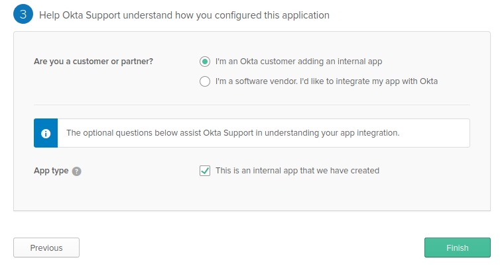Click the Finish button
The width and height of the screenshot is (504, 270).
tap(458, 247)
